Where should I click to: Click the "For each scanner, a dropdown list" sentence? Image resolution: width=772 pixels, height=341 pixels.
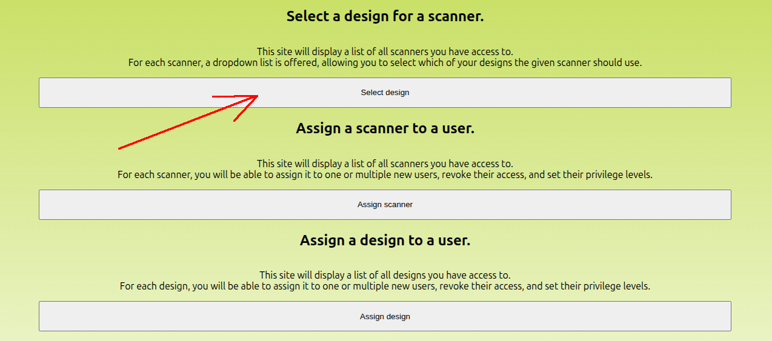click(385, 62)
